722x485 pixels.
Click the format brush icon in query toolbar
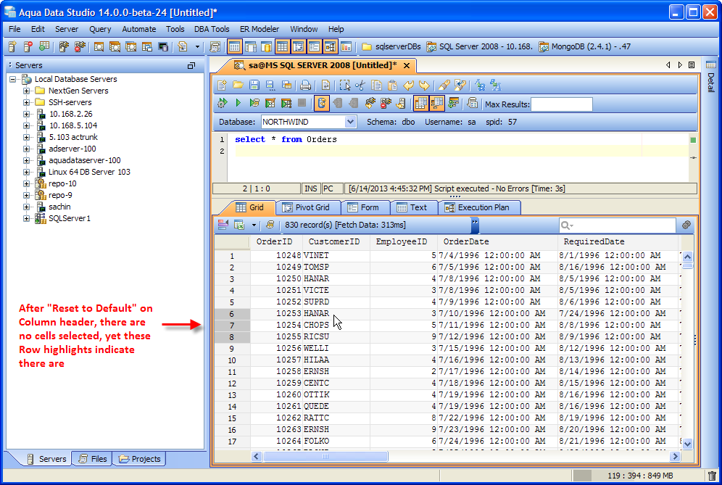(x=444, y=86)
